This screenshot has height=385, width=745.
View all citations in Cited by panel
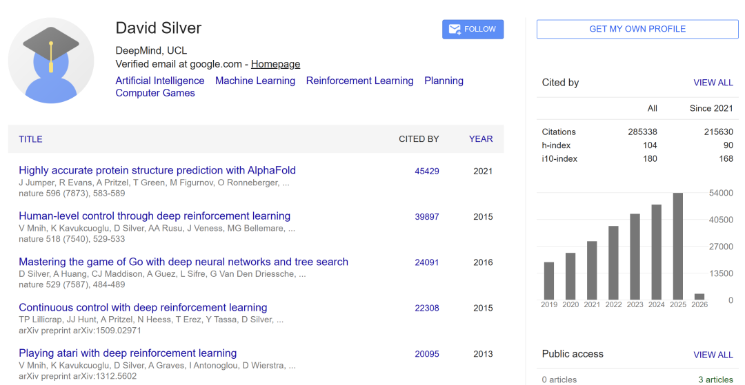[713, 83]
